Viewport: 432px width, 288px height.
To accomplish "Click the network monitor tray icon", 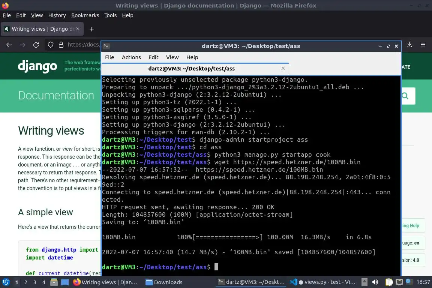I will pyautogui.click(x=399, y=282).
